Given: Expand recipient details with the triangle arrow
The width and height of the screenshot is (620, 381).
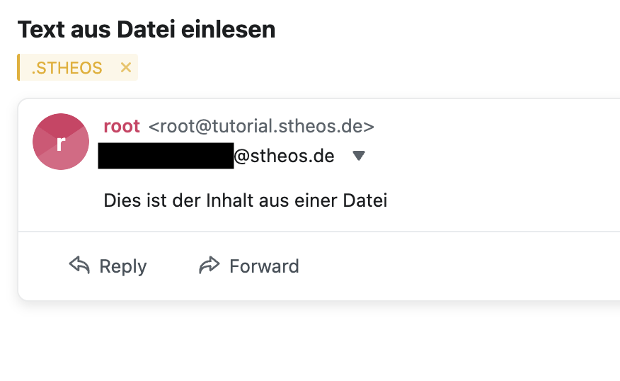Looking at the screenshot, I should (359, 155).
